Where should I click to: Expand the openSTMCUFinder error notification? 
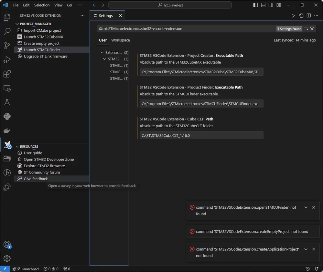pyautogui.click(x=306, y=207)
